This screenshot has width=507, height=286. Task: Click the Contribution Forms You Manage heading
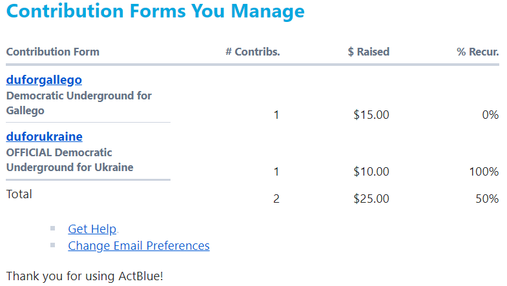(x=155, y=12)
